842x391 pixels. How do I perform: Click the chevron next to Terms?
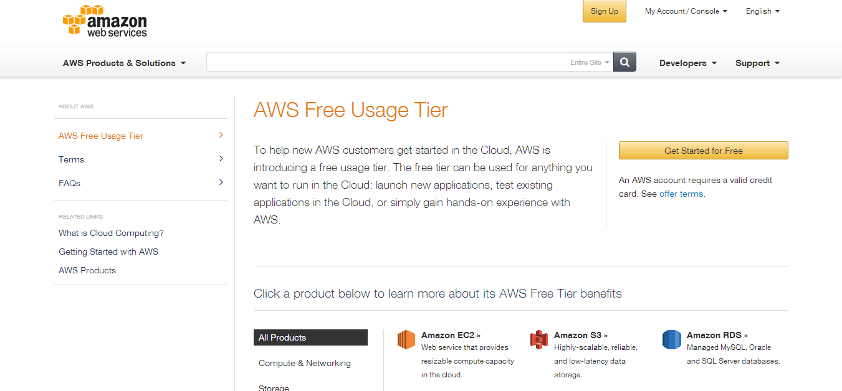tap(221, 159)
